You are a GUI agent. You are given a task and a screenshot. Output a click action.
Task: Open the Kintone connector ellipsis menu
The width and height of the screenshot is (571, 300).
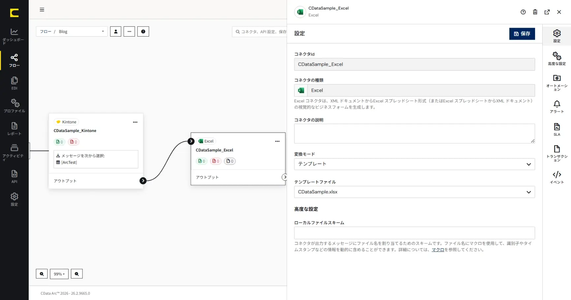click(x=135, y=122)
